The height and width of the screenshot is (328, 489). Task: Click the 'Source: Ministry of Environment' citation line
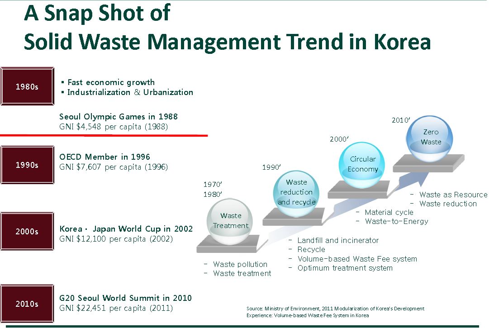tap(335, 309)
